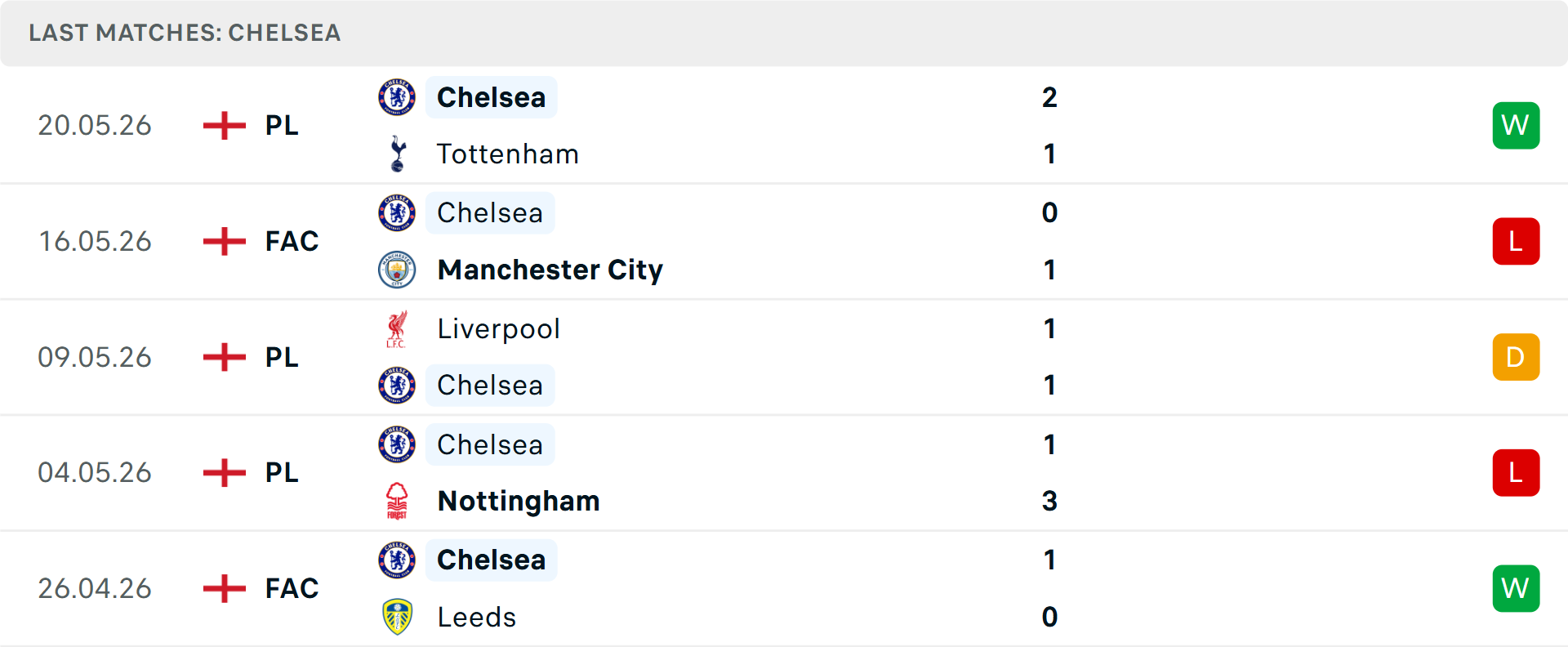The height and width of the screenshot is (647, 1568).
Task: Click Chelsea crest in Tottenham match row
Action: coord(397,97)
